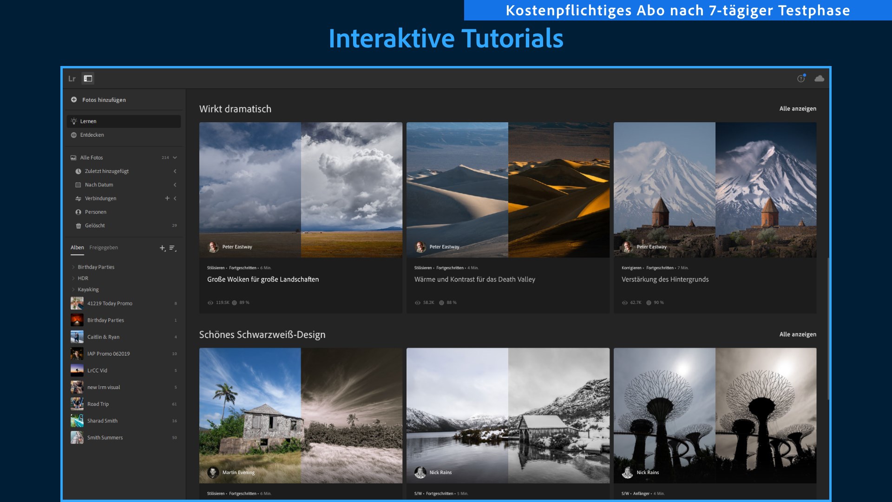Click Alle anzeigen for Wirkt dramatisch
Viewport: 892px width, 502px height.
pyautogui.click(x=797, y=109)
